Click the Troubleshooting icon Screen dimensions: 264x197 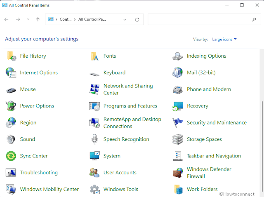pos(11,172)
